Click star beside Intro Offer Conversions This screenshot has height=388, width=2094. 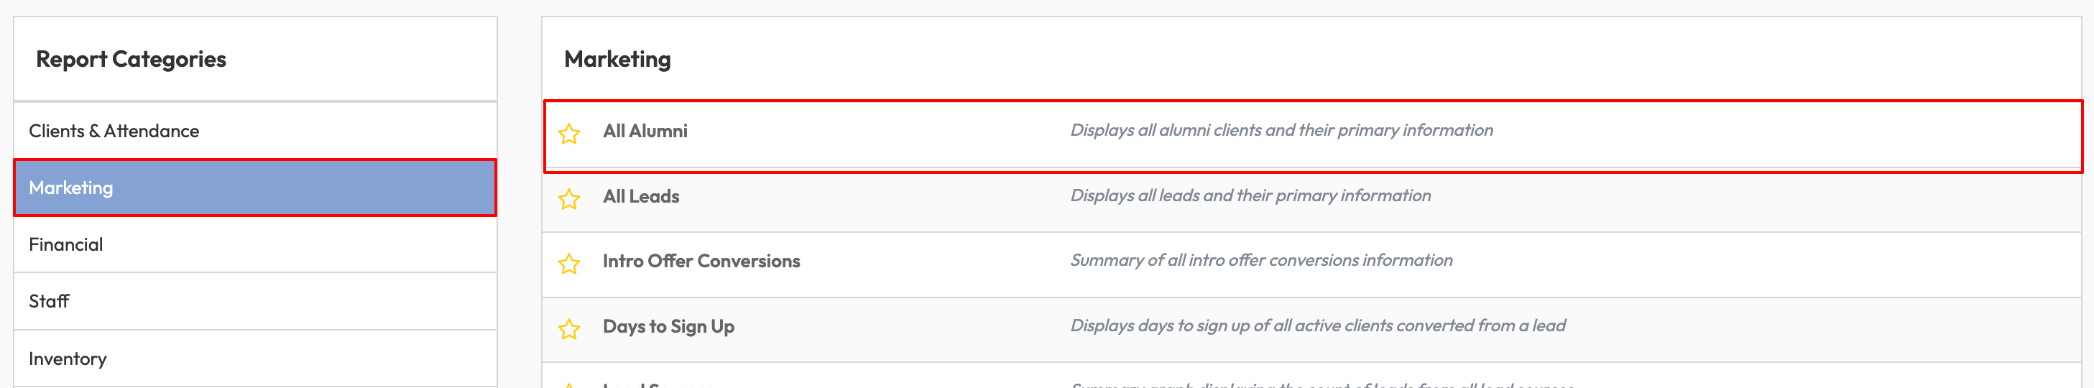(x=569, y=264)
